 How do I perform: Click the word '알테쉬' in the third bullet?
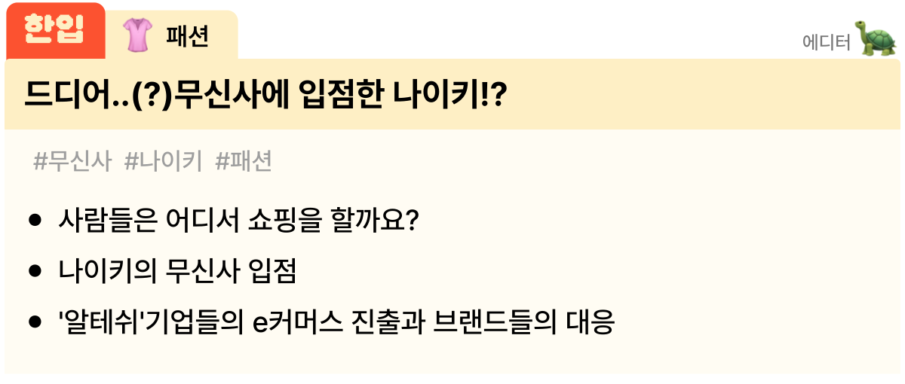pyautogui.click(x=100, y=322)
